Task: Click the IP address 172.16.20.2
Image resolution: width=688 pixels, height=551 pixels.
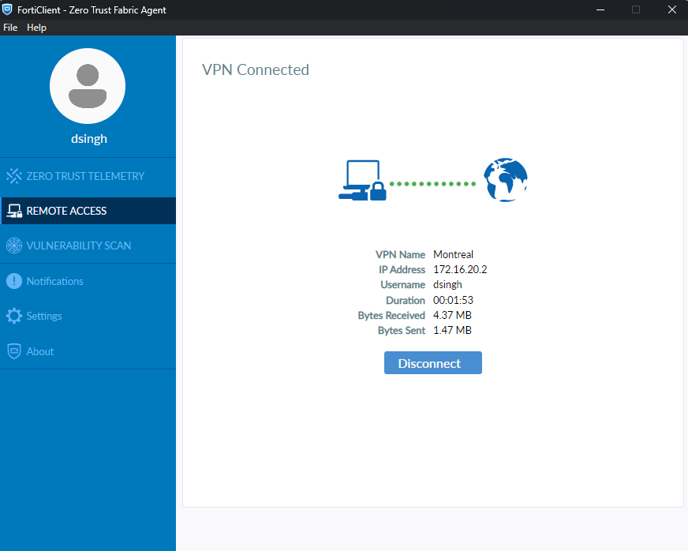Action: point(460,269)
